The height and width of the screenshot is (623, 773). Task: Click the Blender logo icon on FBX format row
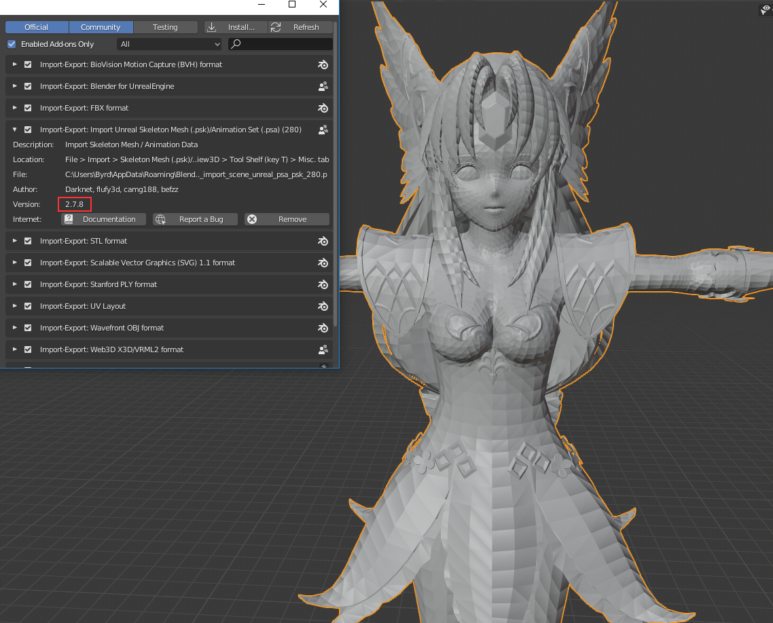point(323,108)
